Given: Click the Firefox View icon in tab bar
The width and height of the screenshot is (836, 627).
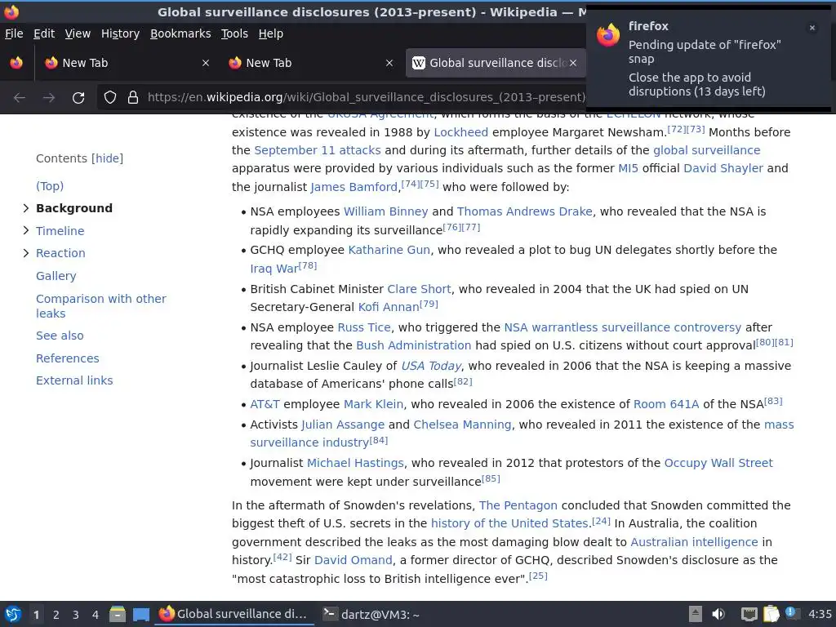Looking at the screenshot, I should coord(16,63).
